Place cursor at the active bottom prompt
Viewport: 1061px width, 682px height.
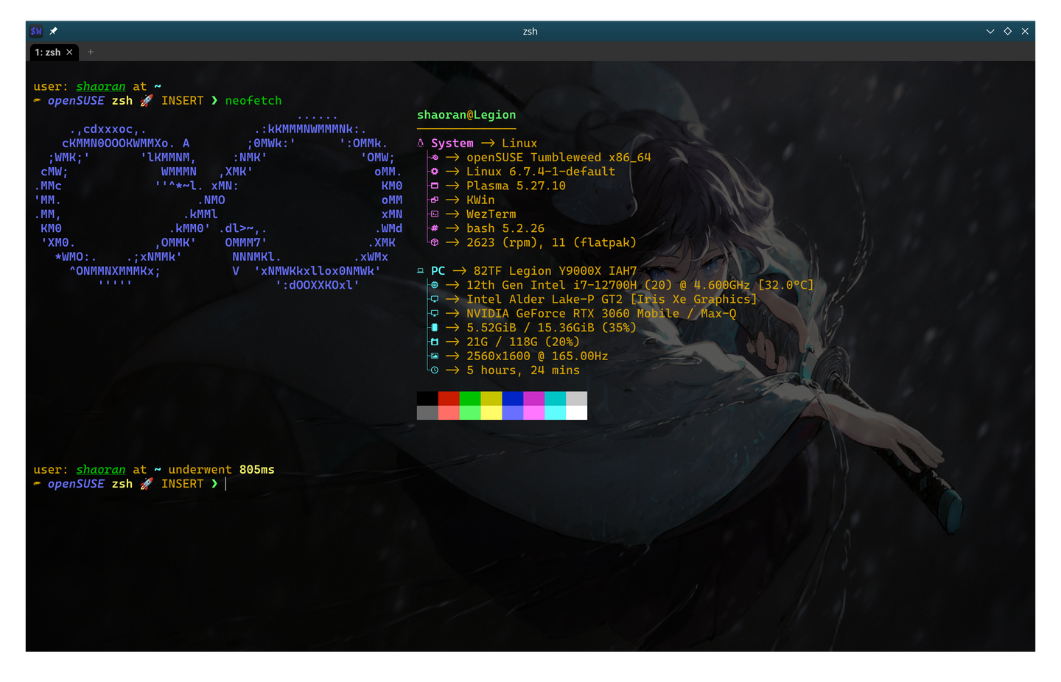(x=225, y=484)
